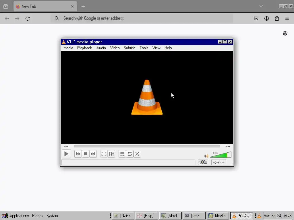Go back in Firefox
The height and width of the screenshot is (220, 294).
(7, 19)
